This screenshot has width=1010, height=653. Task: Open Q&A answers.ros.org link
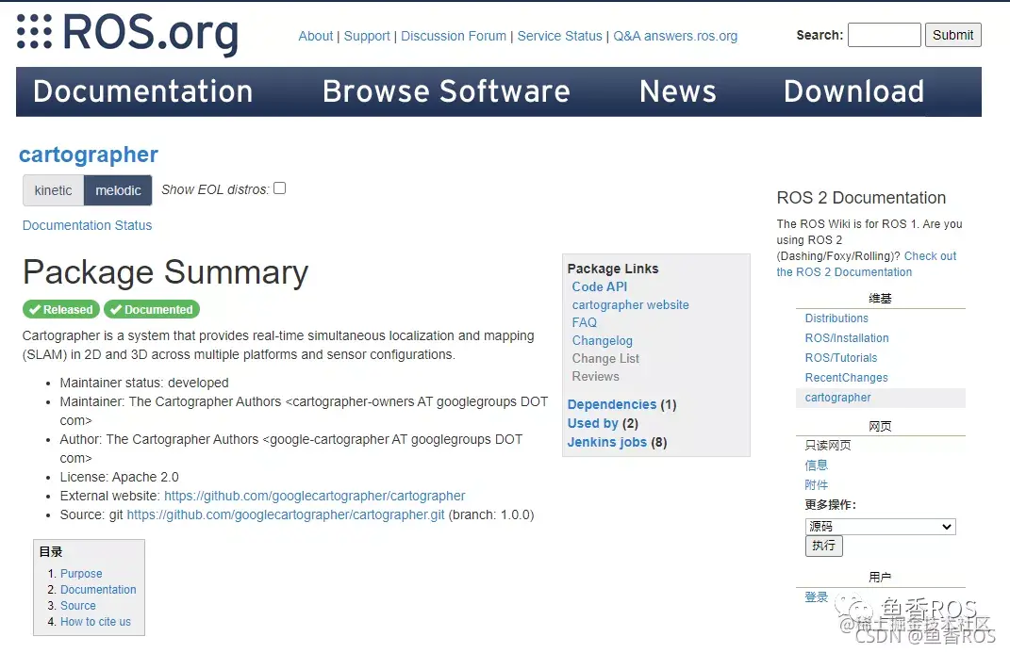(675, 36)
